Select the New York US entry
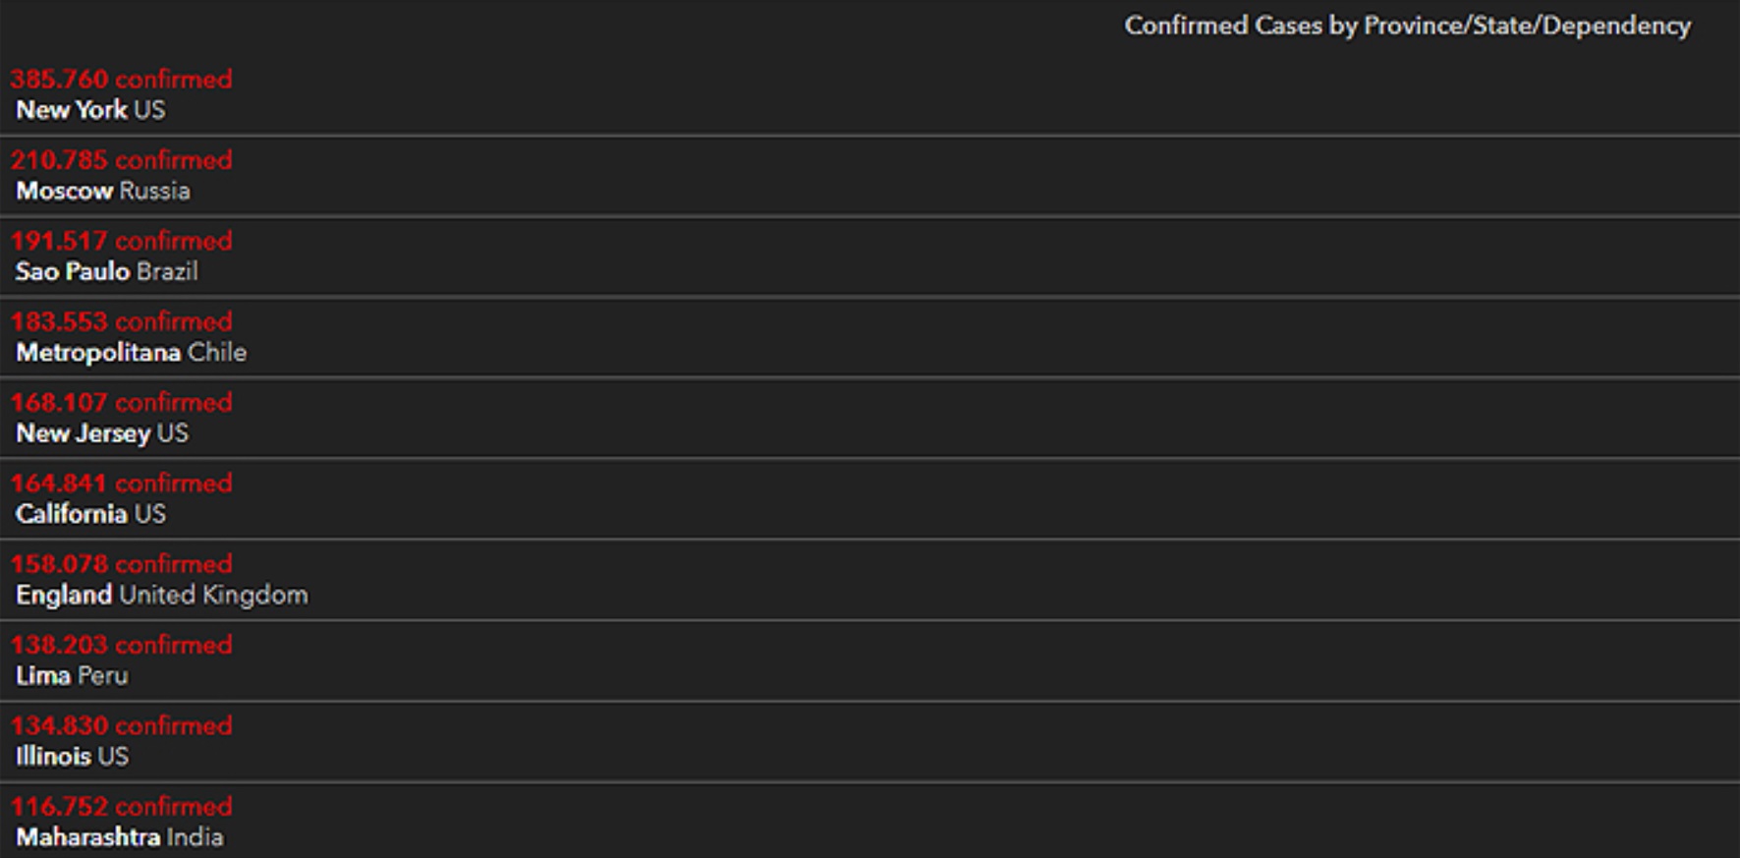1740x858 pixels. [90, 110]
